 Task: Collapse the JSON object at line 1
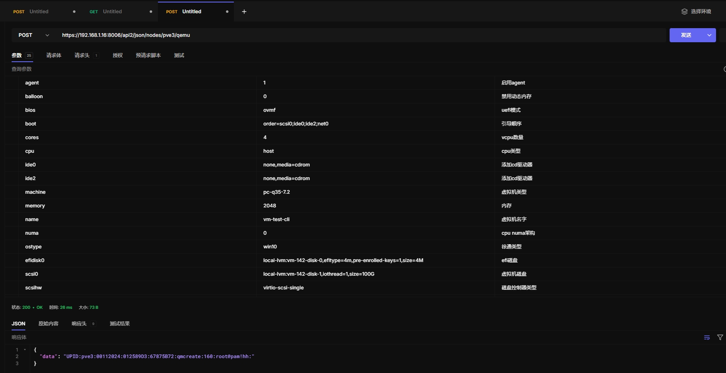25,350
